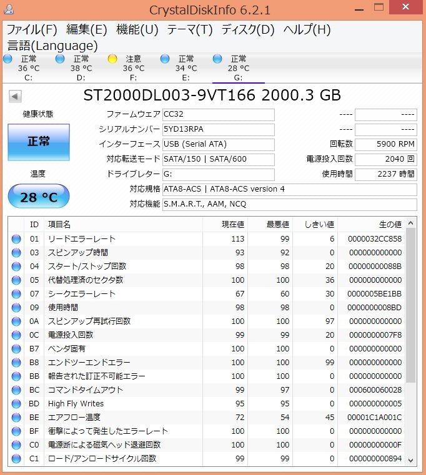
Task: Click the status icon for ID 07
Action: click(x=16, y=294)
